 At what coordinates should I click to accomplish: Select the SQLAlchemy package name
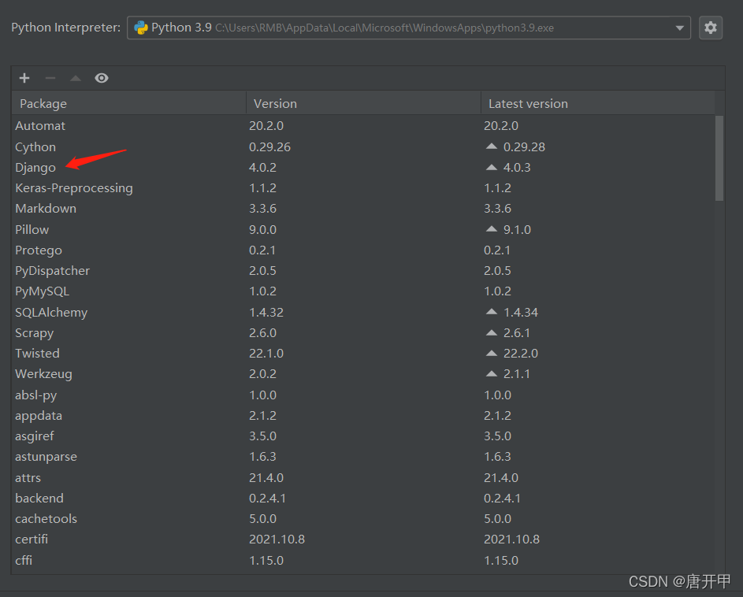51,313
